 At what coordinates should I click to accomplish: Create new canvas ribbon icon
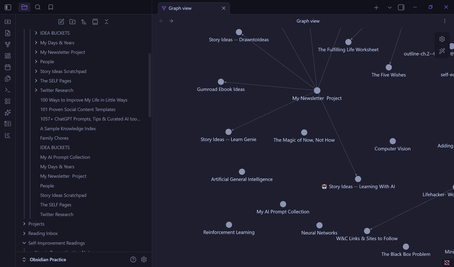point(8,55)
